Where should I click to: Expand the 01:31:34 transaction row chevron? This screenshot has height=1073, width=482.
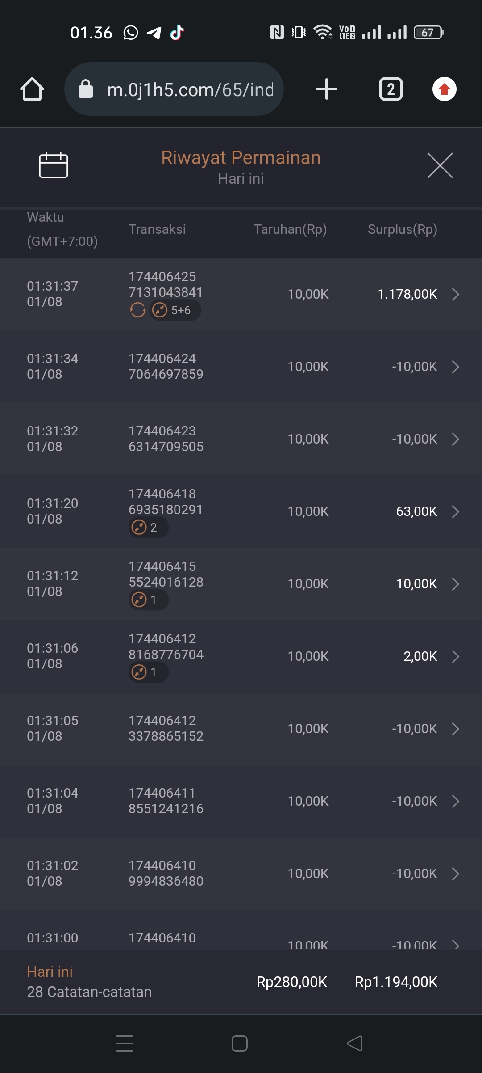click(455, 367)
